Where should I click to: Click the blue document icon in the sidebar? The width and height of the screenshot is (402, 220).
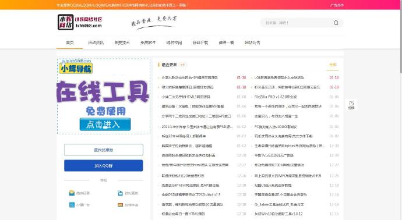pos(120,193)
